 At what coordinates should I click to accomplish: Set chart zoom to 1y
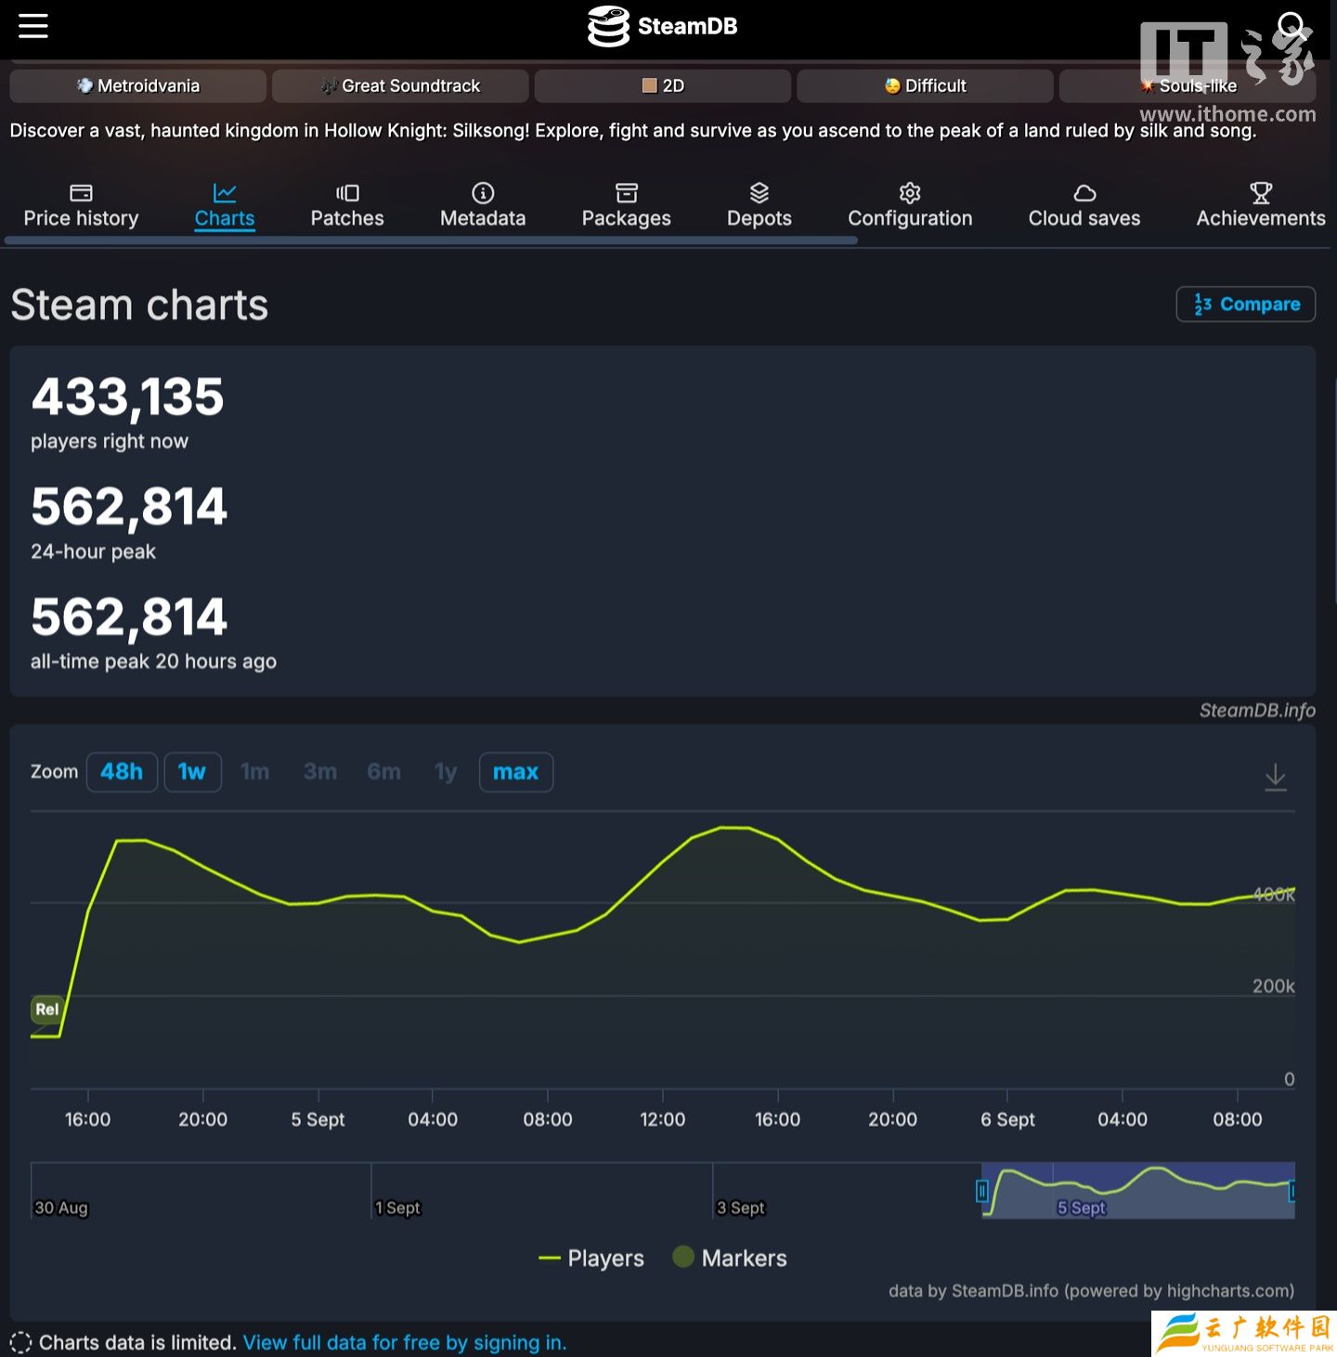(x=446, y=772)
